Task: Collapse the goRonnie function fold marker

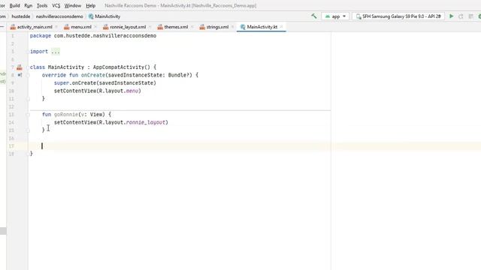Action: [28, 115]
